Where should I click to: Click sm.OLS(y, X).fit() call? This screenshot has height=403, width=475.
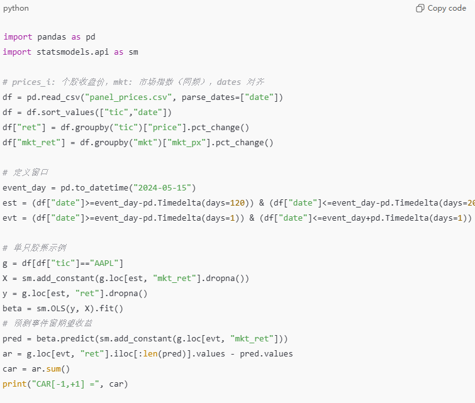(80, 309)
